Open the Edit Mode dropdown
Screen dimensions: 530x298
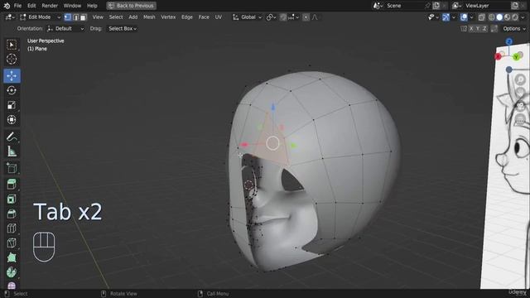coord(41,17)
